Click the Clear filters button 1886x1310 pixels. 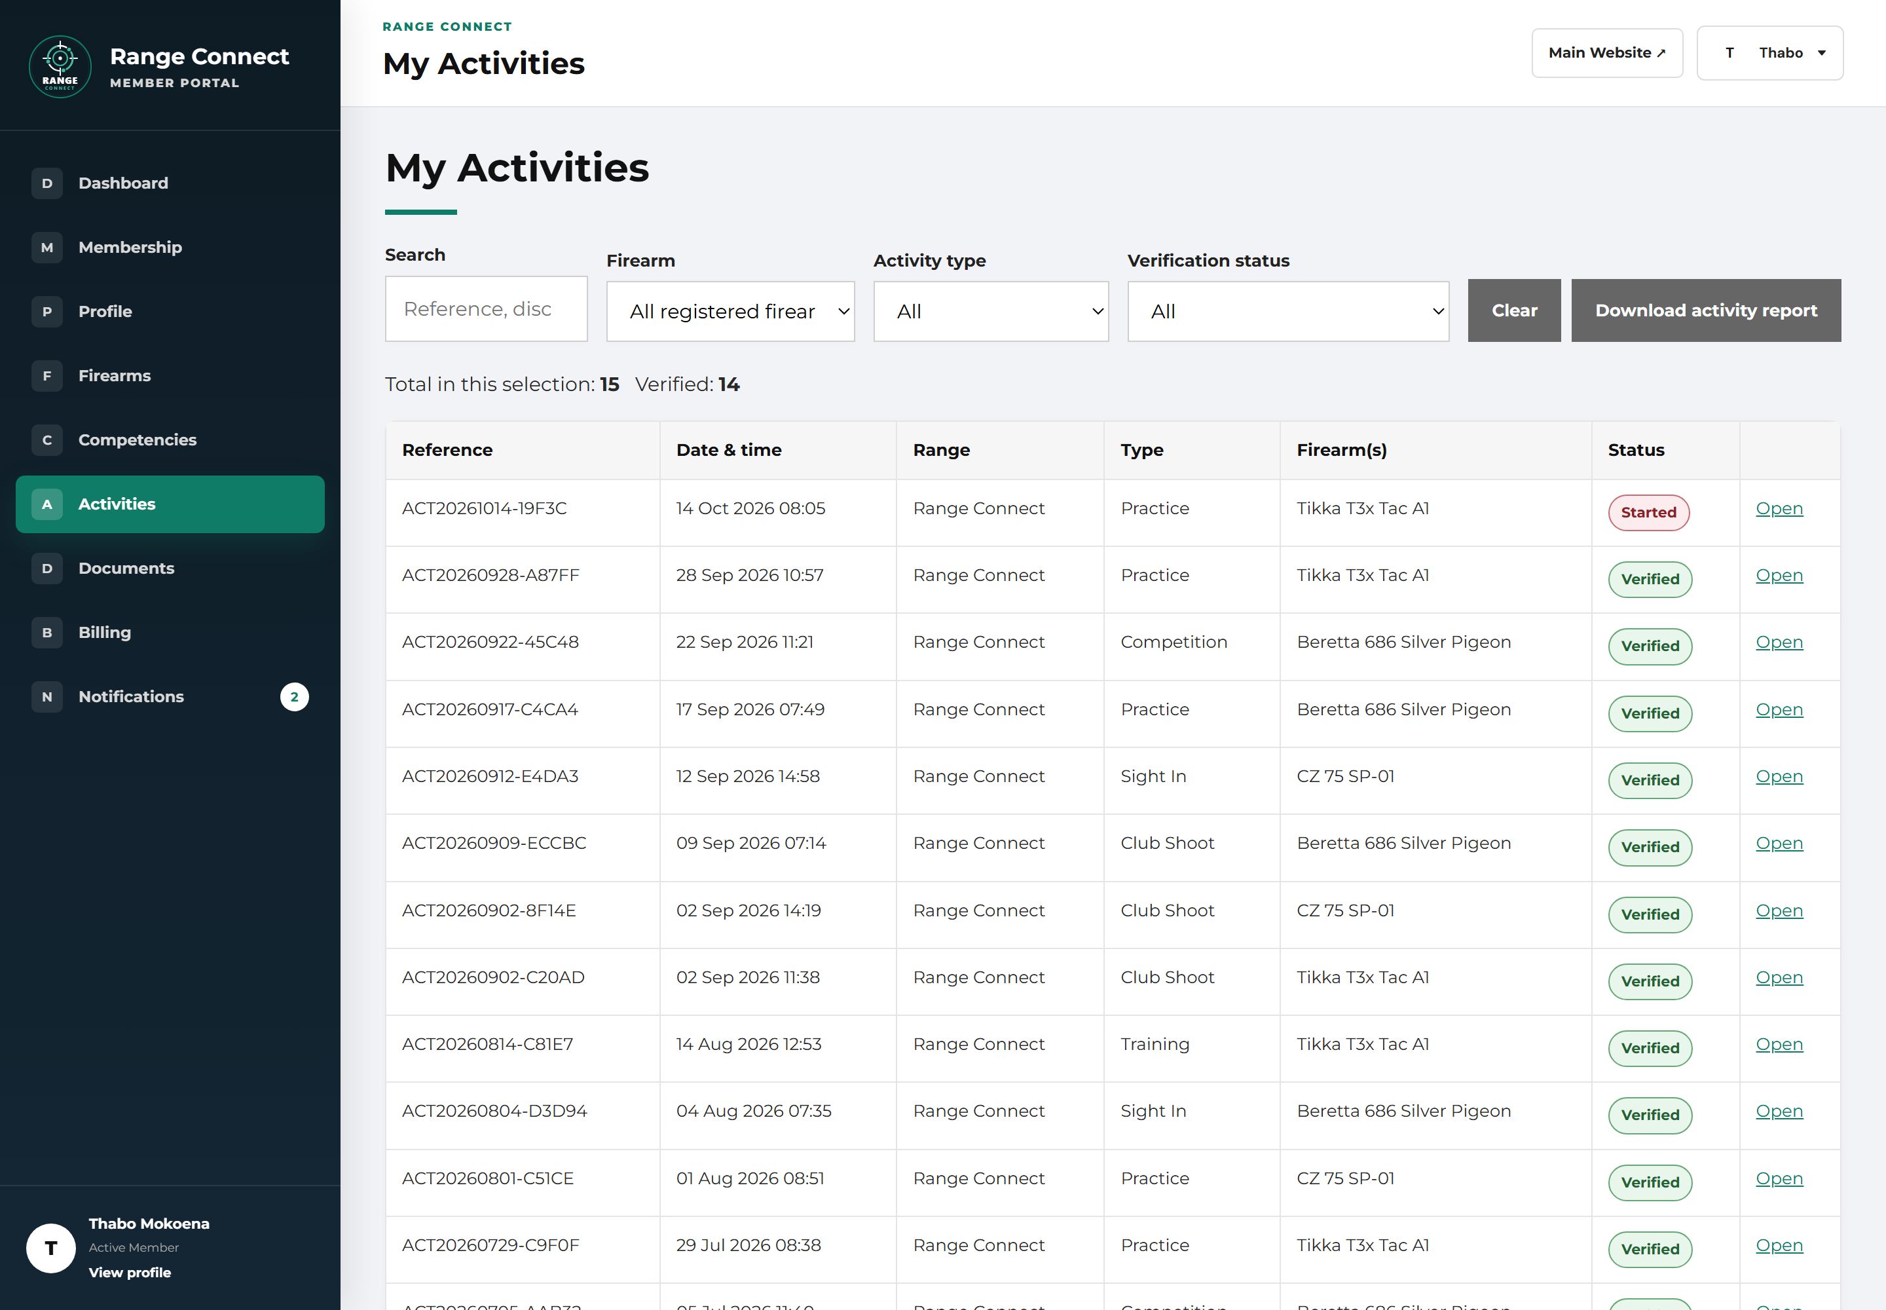(x=1513, y=310)
